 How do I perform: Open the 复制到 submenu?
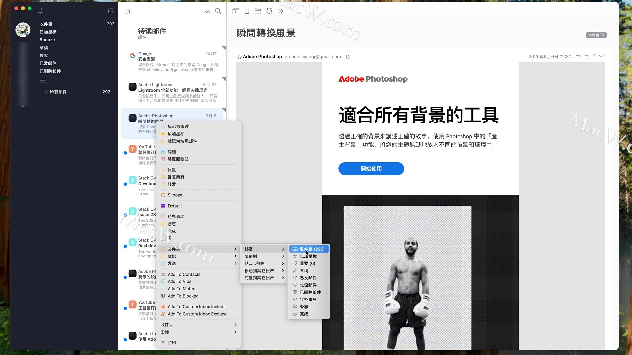[x=264, y=256]
